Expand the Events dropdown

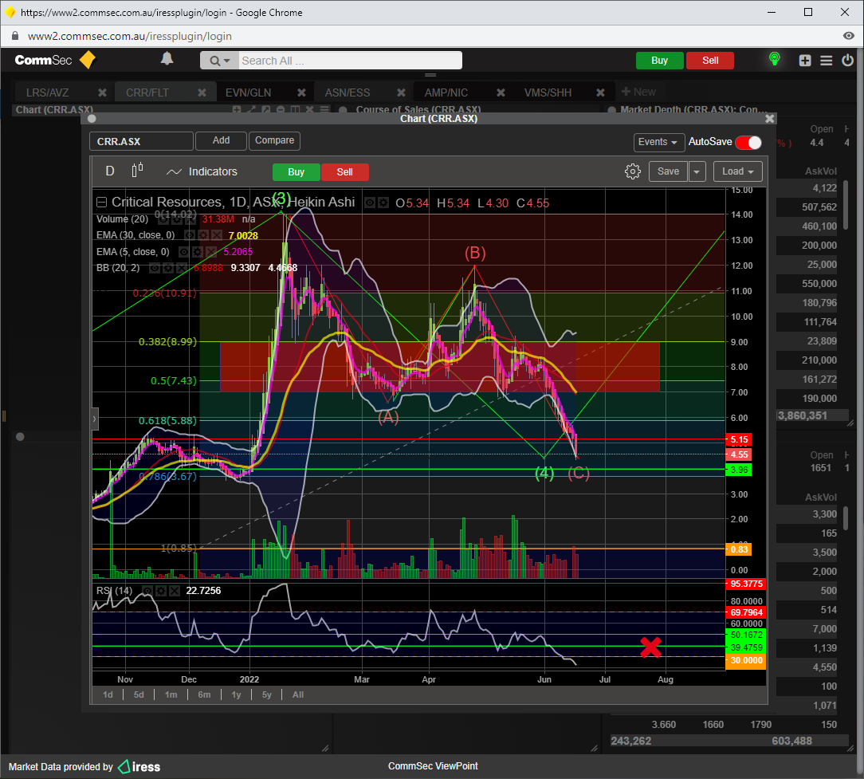pos(659,142)
